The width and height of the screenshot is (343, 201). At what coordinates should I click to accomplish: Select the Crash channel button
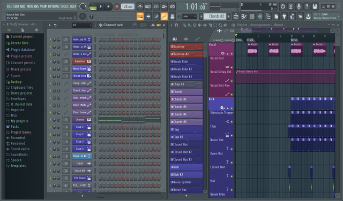coord(82,164)
